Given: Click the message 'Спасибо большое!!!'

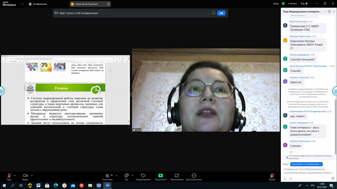Looking at the screenshot, I should click(x=302, y=59).
